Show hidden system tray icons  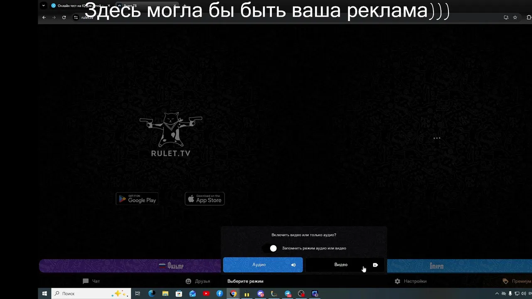coord(497,294)
